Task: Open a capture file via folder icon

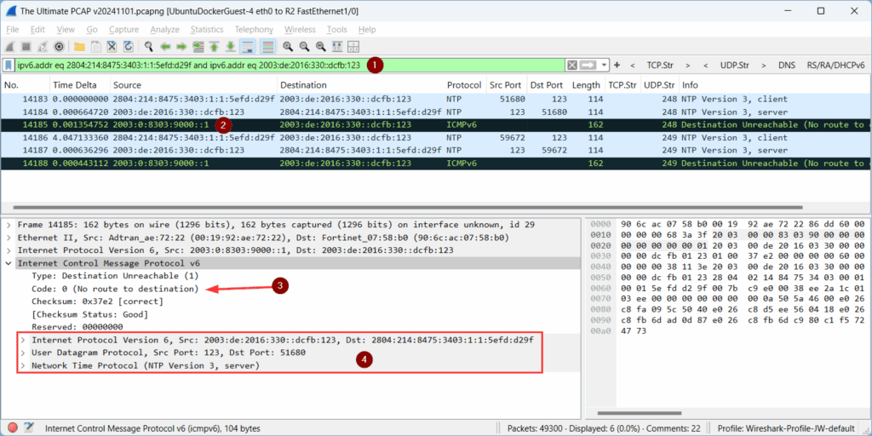Action: 79,46
